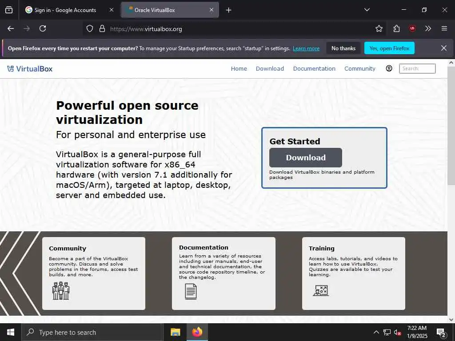The height and width of the screenshot is (341, 455).
Task: Follow the Learn more link
Action: point(306,48)
